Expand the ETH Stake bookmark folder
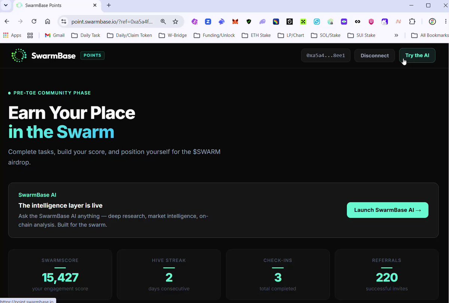The image size is (449, 303). [x=256, y=35]
